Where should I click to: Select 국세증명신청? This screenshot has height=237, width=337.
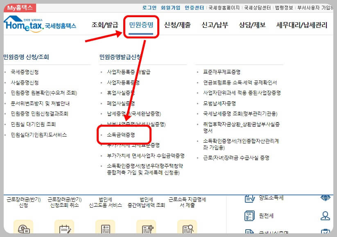point(25,72)
